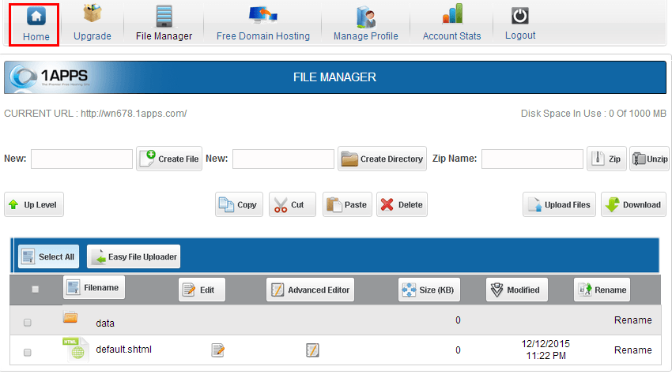Open the Upgrade menu item

pos(92,24)
